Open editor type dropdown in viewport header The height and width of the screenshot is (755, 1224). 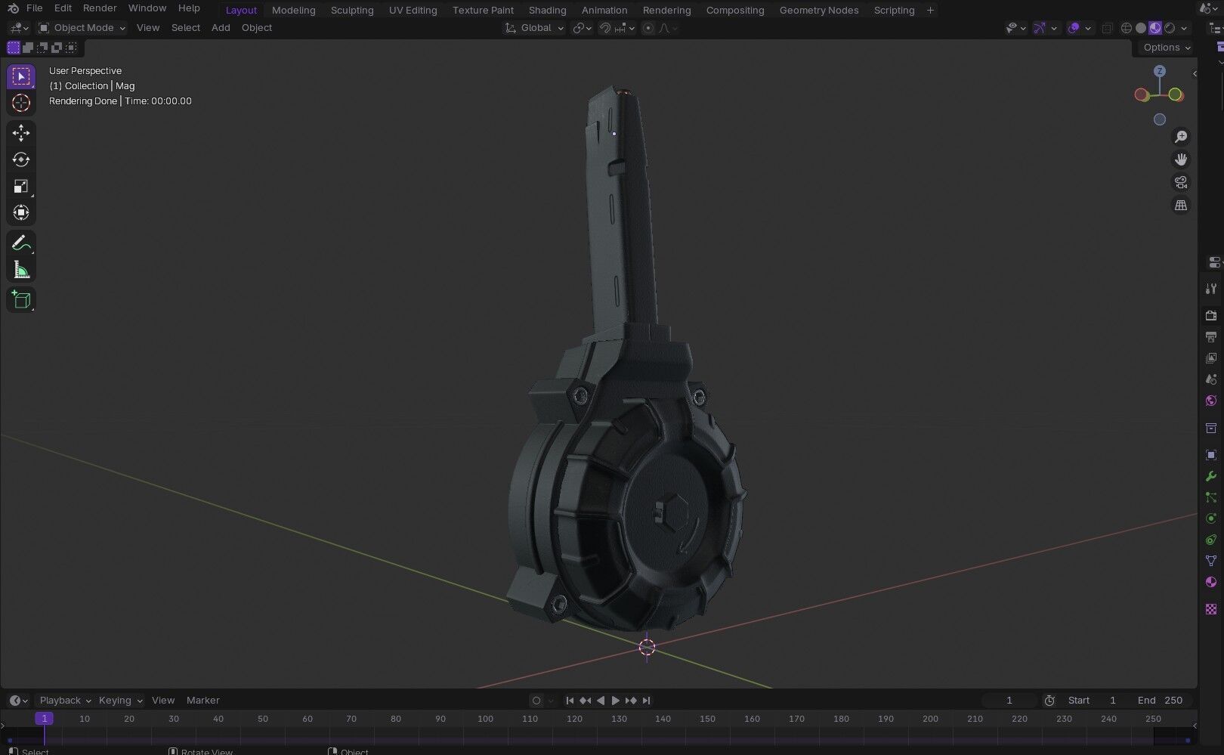[18, 28]
